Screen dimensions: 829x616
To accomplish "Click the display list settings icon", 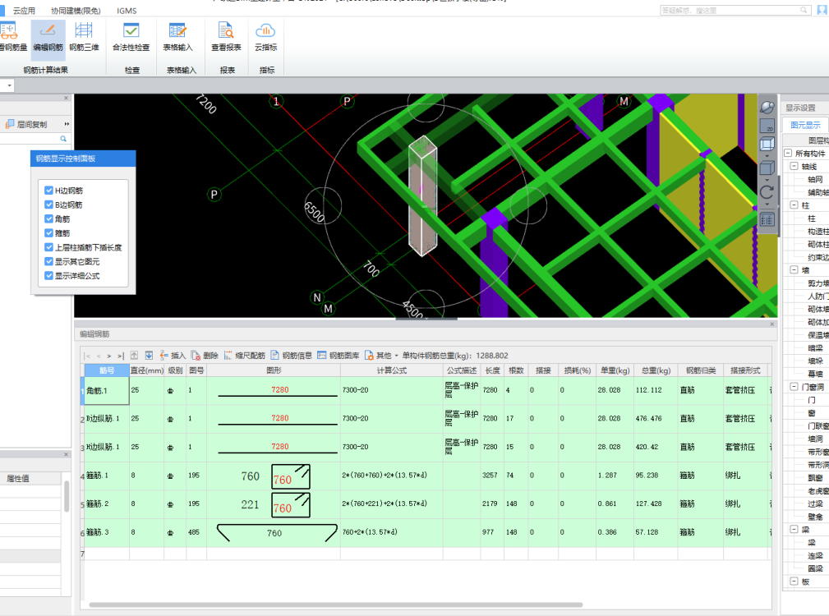I will coord(767,219).
